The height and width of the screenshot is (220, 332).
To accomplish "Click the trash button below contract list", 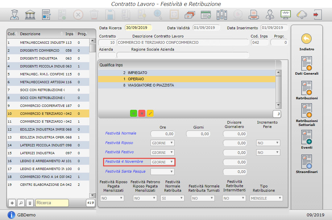I will [x=30, y=203].
